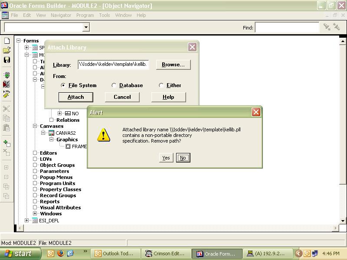Click Help in Attach Library dialog
Viewport: 347px width, 260px height.
[x=168, y=97]
